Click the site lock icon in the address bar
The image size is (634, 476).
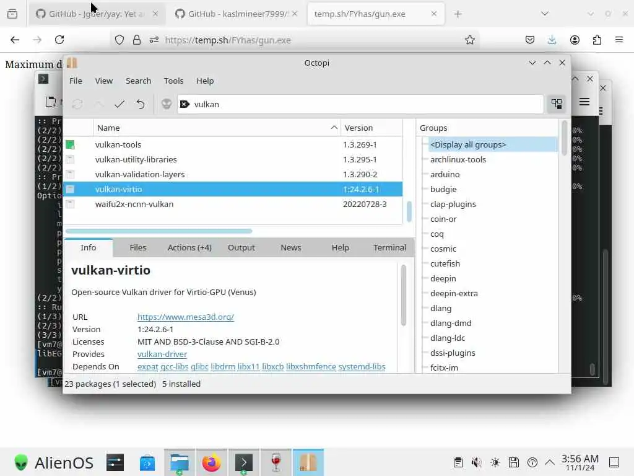coord(137,40)
